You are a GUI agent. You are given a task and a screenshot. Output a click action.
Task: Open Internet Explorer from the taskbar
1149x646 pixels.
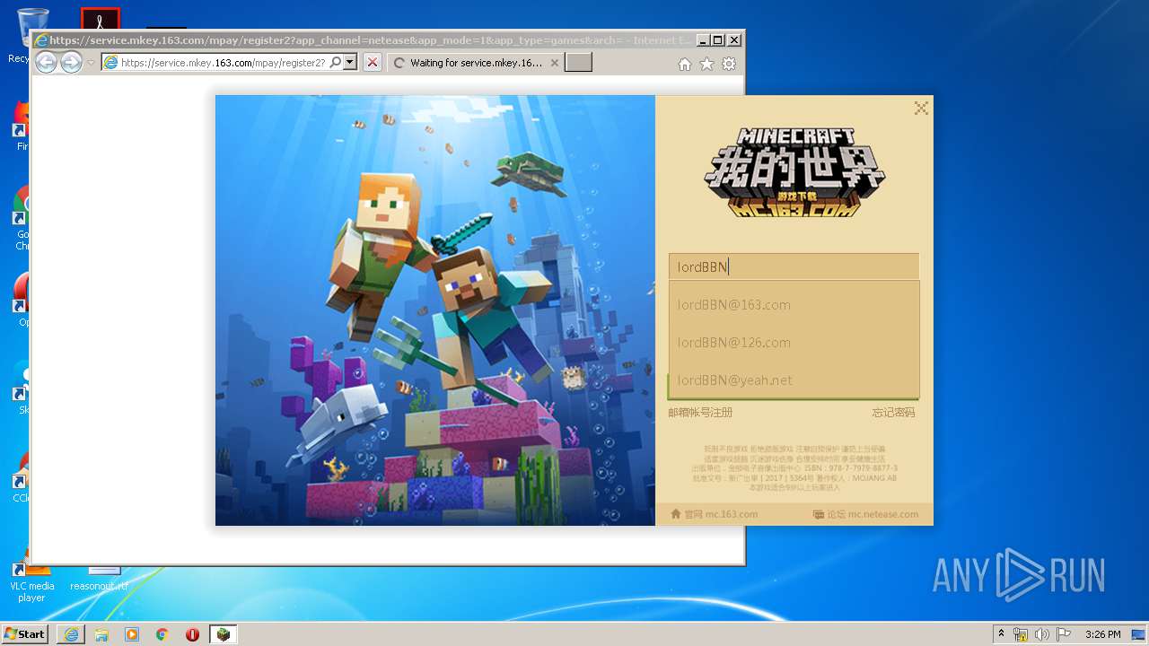(71, 634)
